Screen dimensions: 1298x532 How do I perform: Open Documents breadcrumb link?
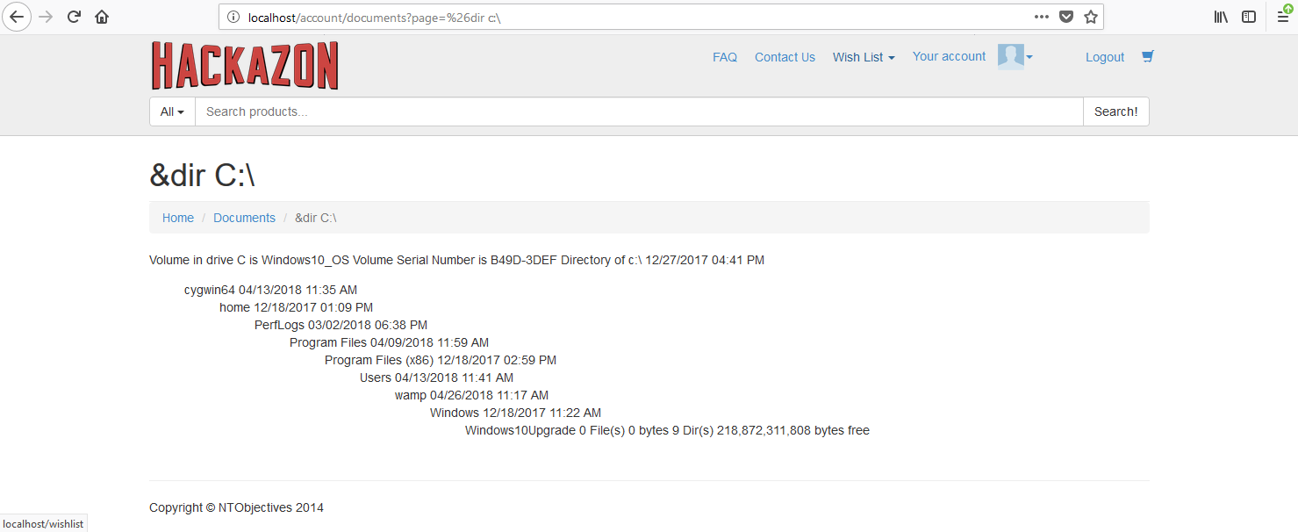pos(244,218)
